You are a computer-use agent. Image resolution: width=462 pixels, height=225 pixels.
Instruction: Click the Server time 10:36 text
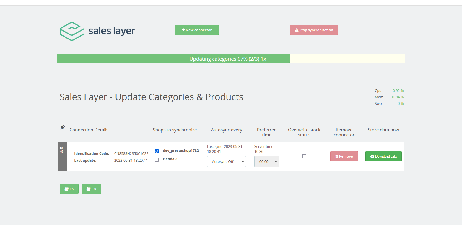tap(264, 149)
